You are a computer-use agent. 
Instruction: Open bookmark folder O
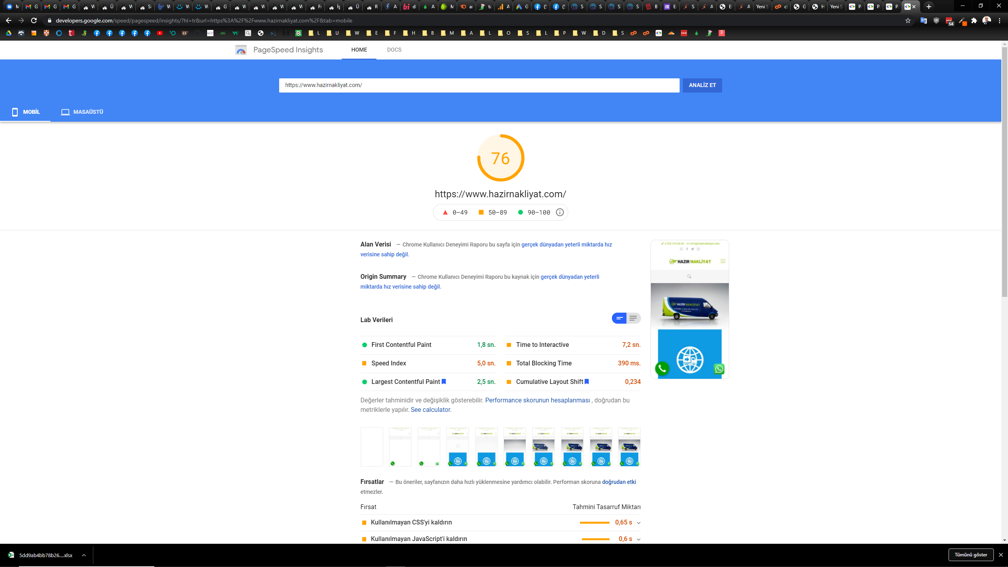point(504,33)
